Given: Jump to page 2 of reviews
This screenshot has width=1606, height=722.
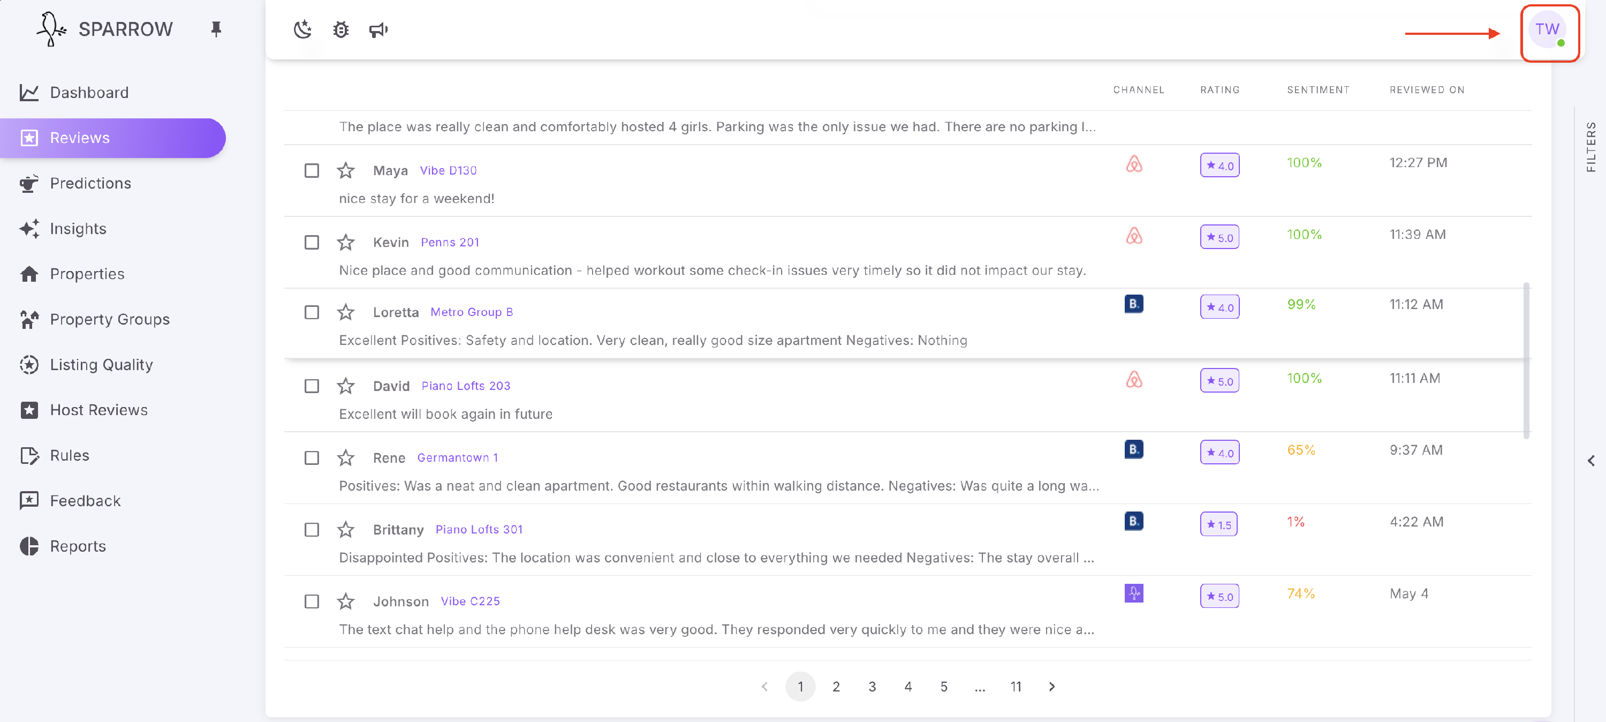Looking at the screenshot, I should tap(836, 687).
